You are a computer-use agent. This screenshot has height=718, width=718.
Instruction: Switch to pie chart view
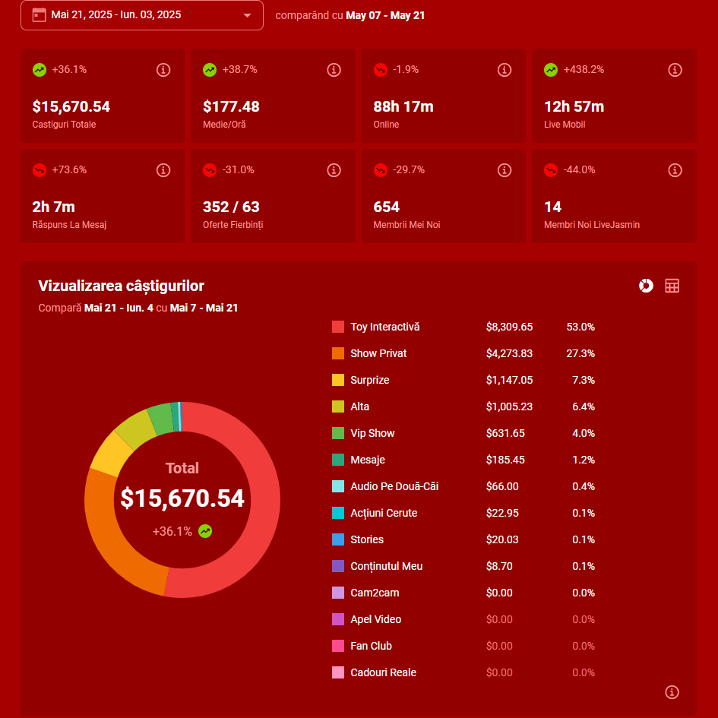click(646, 286)
